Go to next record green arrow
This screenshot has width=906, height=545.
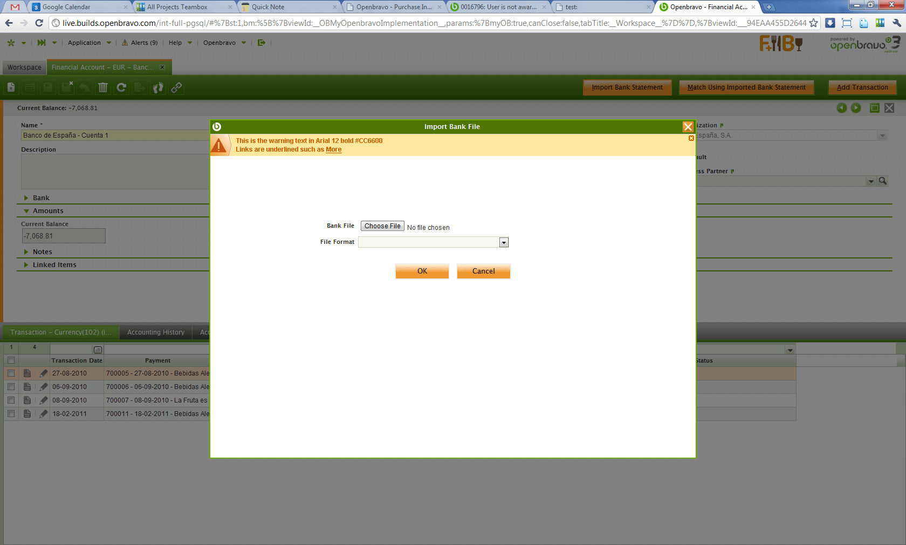[x=856, y=108]
